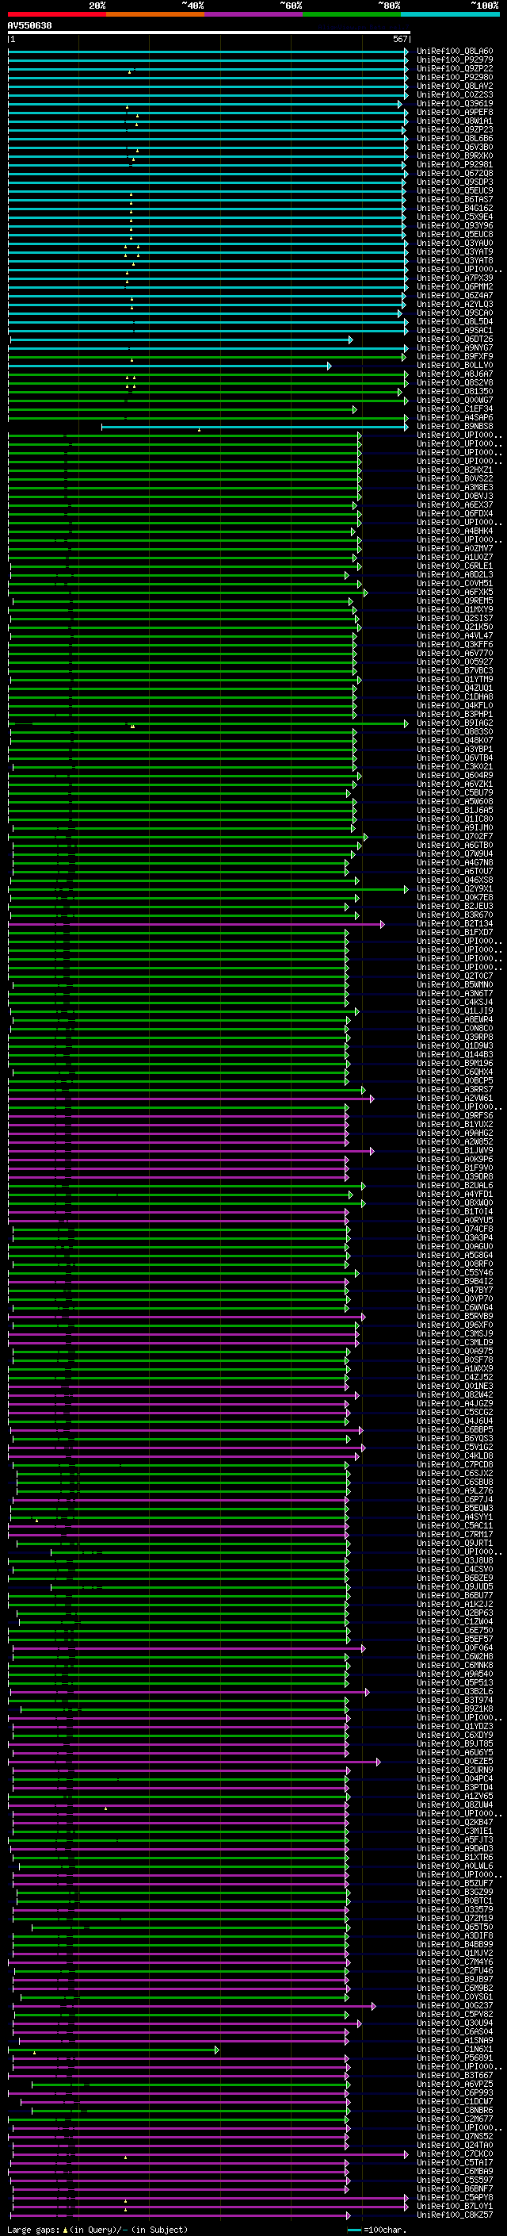Select the UniRef100_Q6Z4A7 label

455,295
